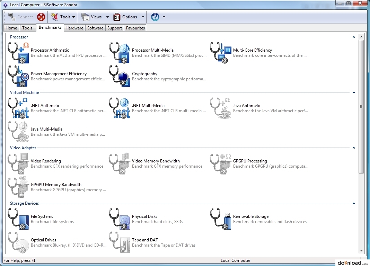Click the Processor section heading
The image size is (370, 266).
point(19,37)
